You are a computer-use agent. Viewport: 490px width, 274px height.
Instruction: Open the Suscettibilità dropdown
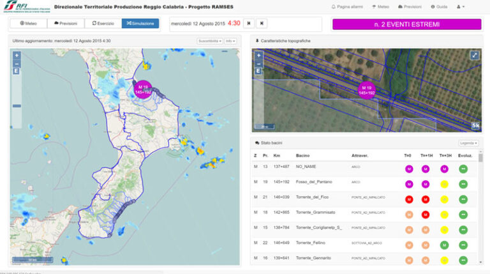pyautogui.click(x=210, y=41)
